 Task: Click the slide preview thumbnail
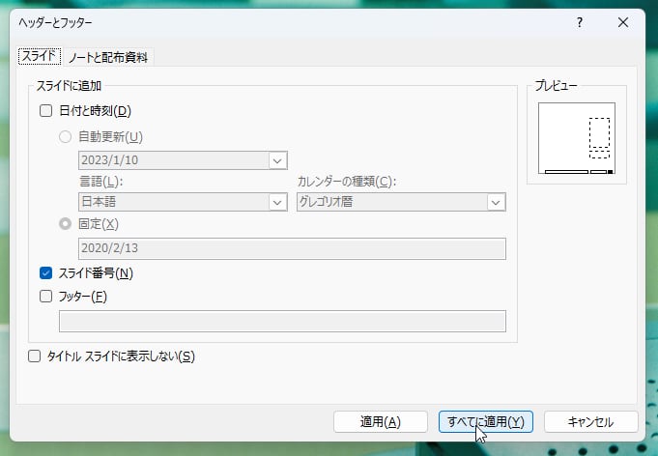coord(577,138)
